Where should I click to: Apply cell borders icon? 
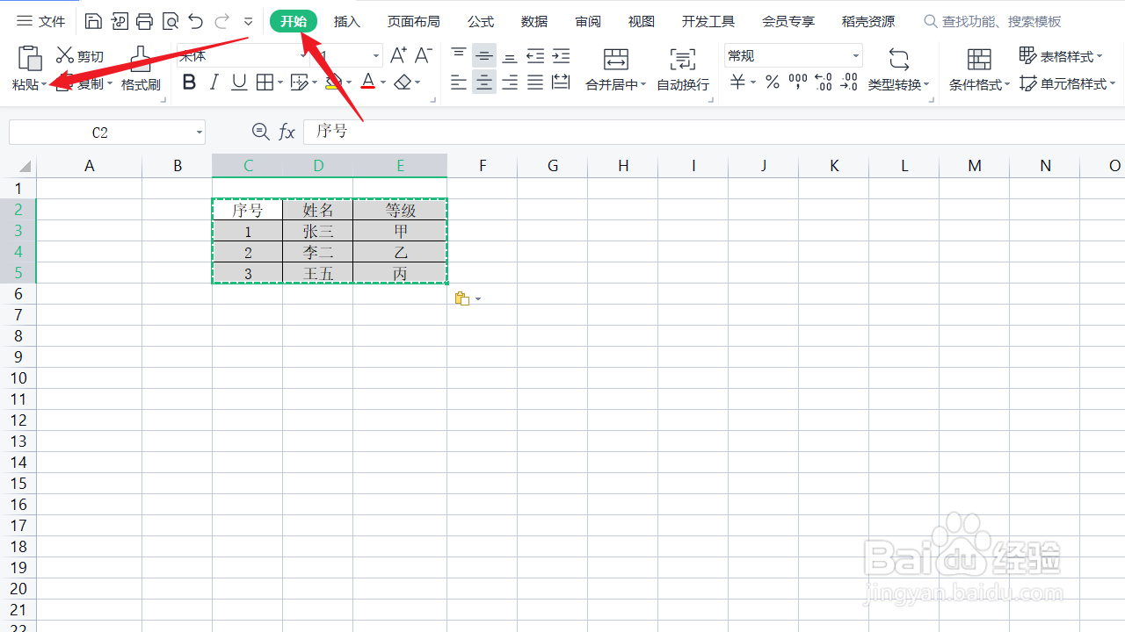(265, 83)
